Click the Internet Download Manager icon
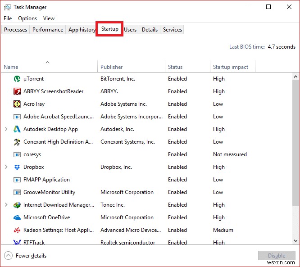This screenshot has height=267, width=300. point(17,205)
